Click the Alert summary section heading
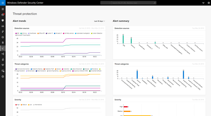The image size is (211, 116). [121, 21]
